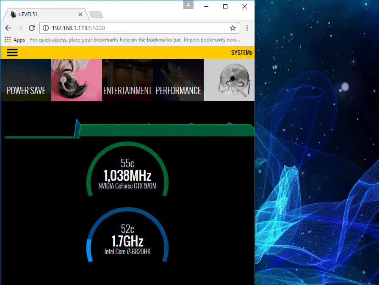Select the Power Save profile tile
Viewport: 379px width, 285px height.
point(26,80)
